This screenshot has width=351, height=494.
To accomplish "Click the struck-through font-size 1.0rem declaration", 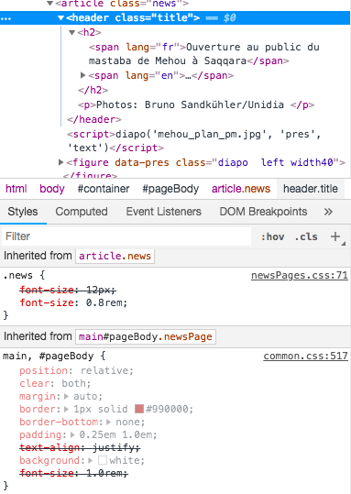I will tap(74, 473).
